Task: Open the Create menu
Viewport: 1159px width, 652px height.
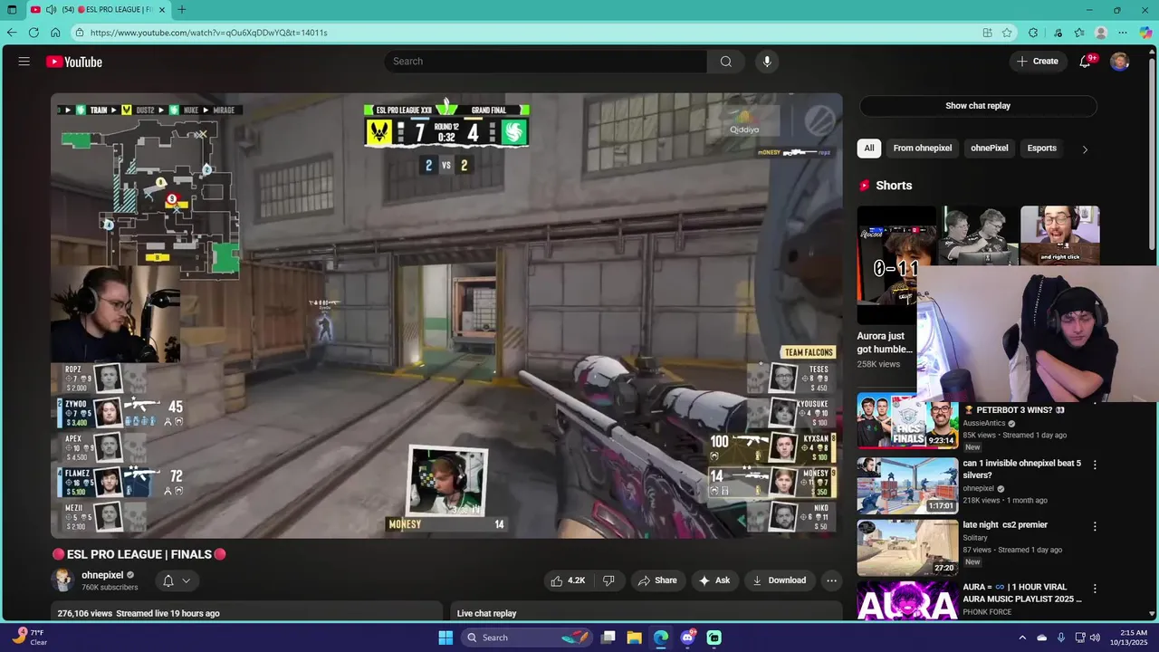Action: [x=1038, y=62]
